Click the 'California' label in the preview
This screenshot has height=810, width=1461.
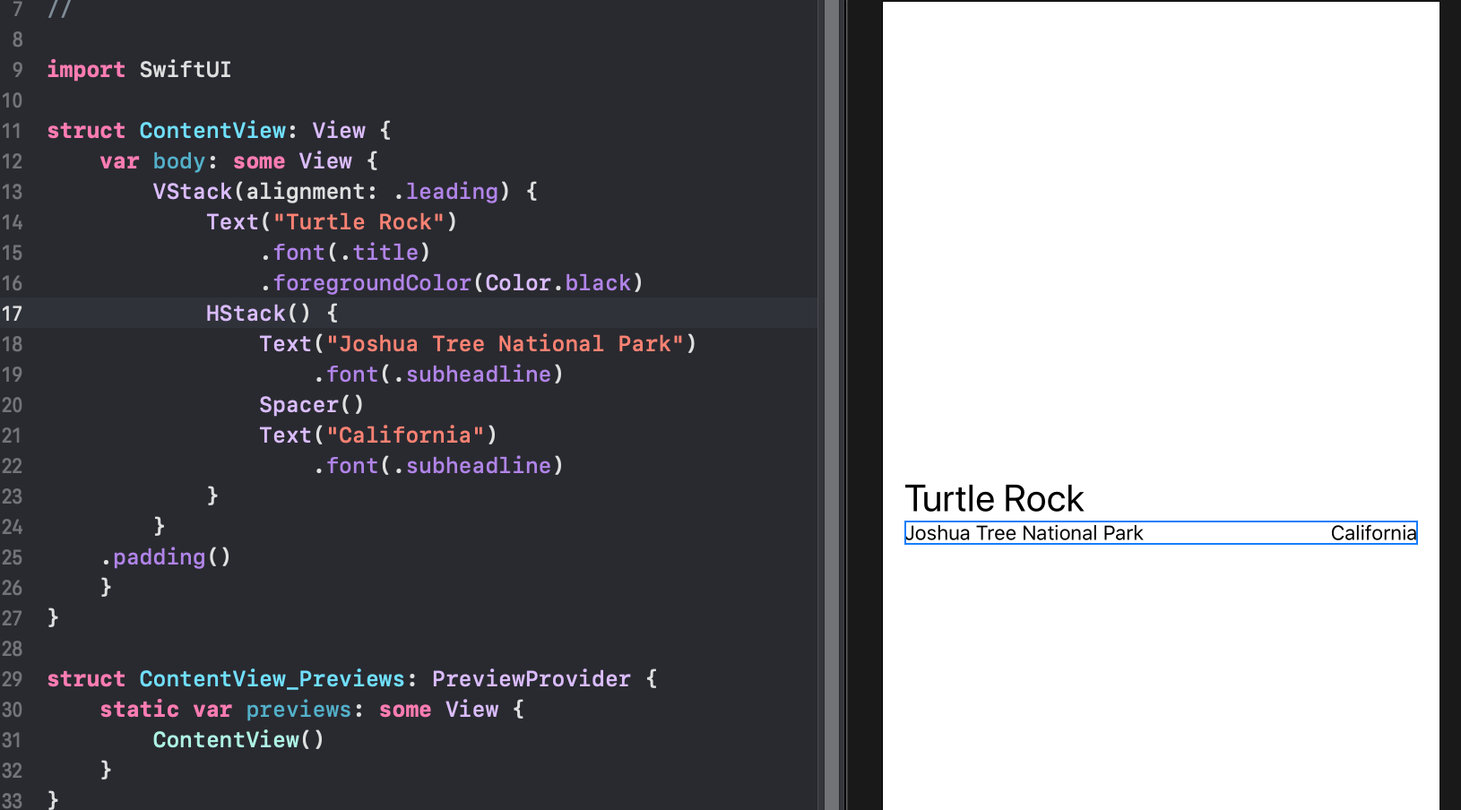pyautogui.click(x=1373, y=533)
